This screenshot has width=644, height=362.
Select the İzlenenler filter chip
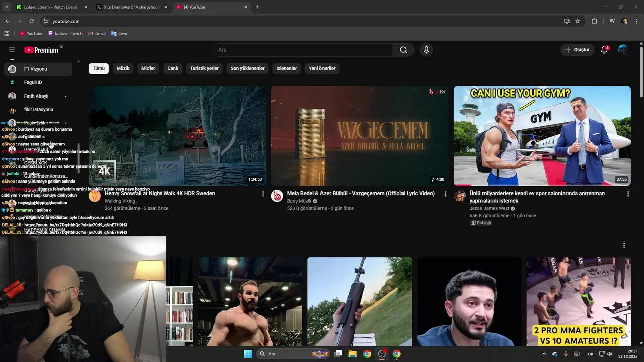click(x=287, y=68)
